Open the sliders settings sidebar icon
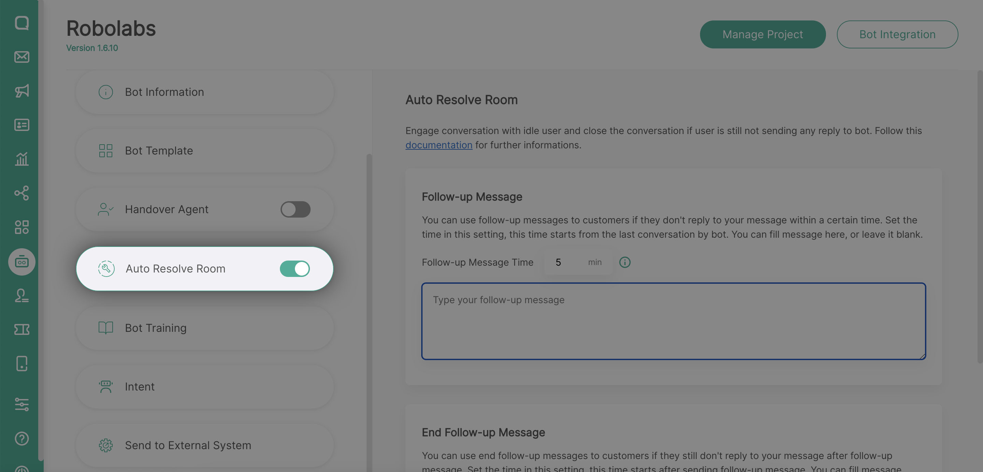The image size is (983, 472). click(22, 404)
